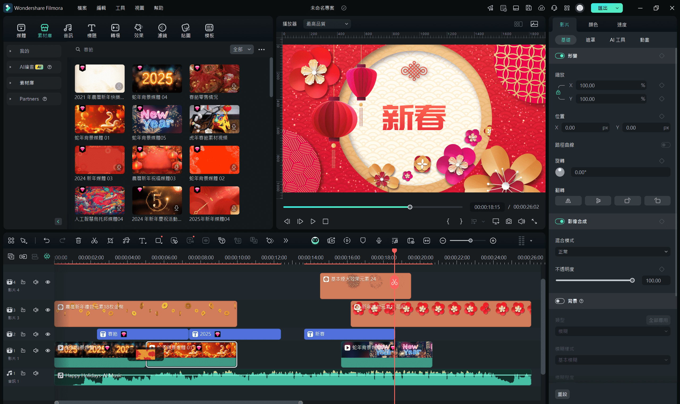Image resolution: width=680 pixels, height=404 pixels.
Task: Click the add track icon left of ruler
Action: click(x=11, y=256)
